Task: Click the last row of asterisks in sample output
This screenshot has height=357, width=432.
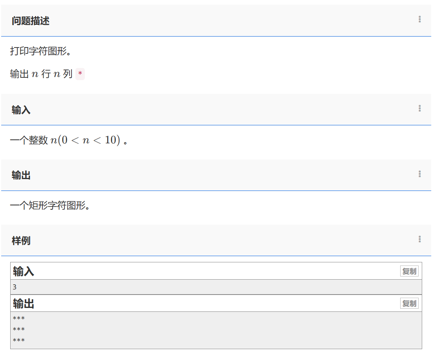Action: click(19, 340)
